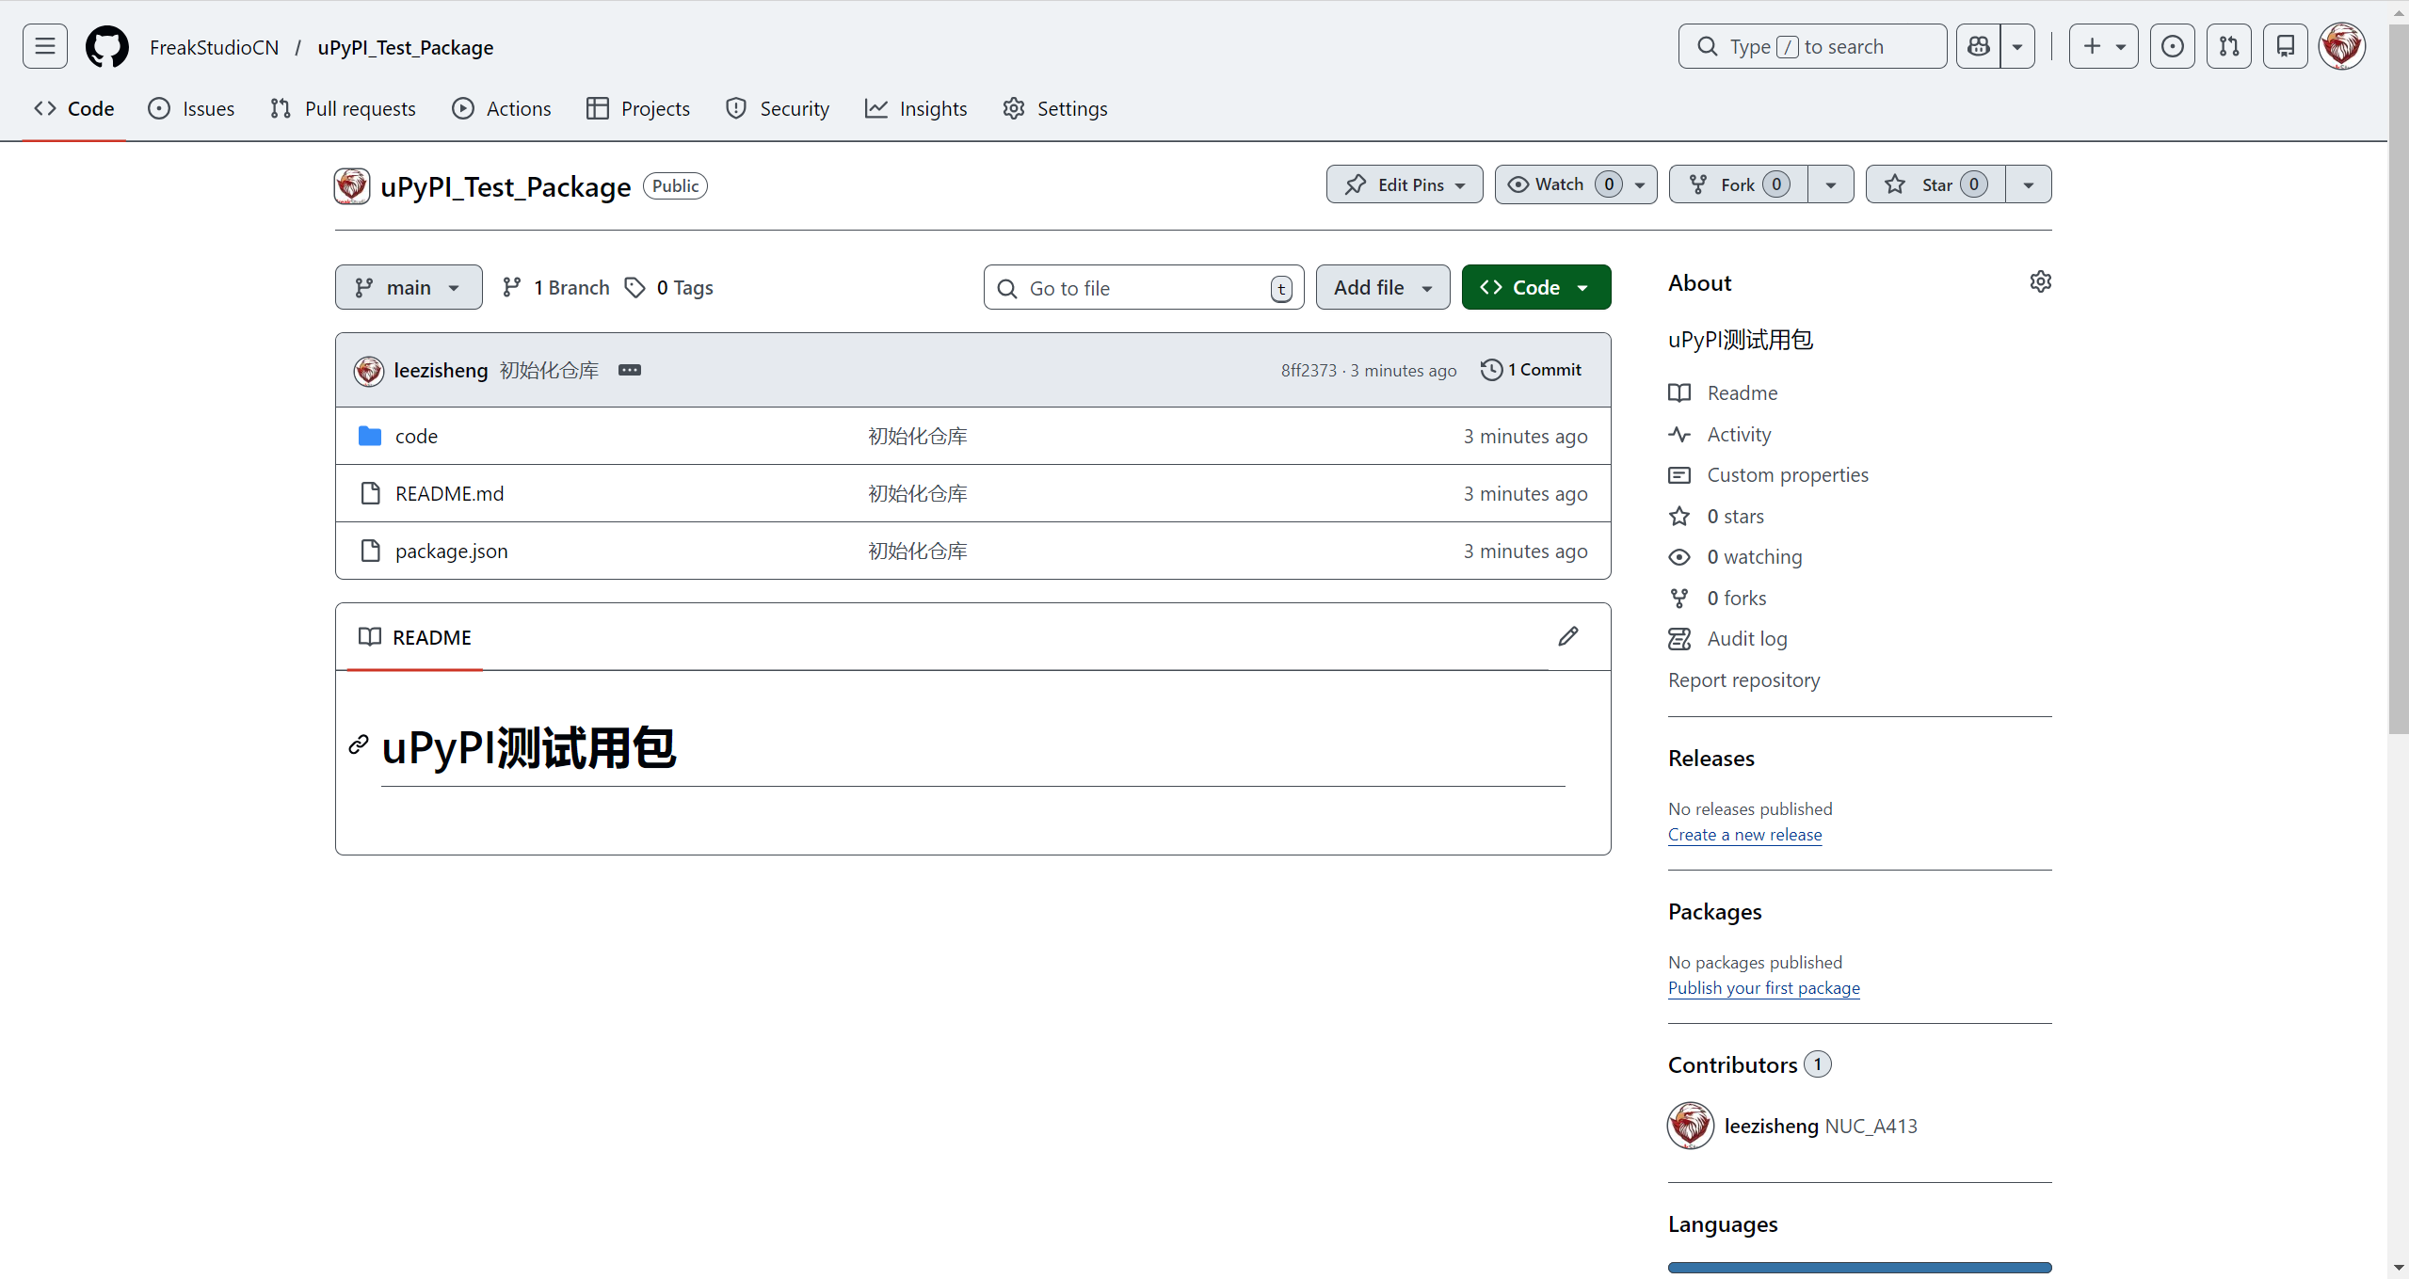
Task: Edit About section with gear icon
Action: coord(2040,281)
